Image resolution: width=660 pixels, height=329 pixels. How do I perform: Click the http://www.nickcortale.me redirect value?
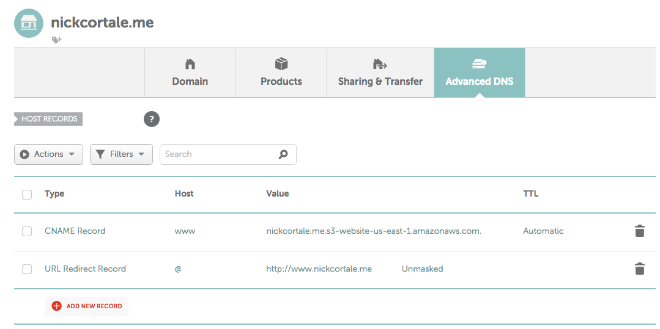(319, 269)
